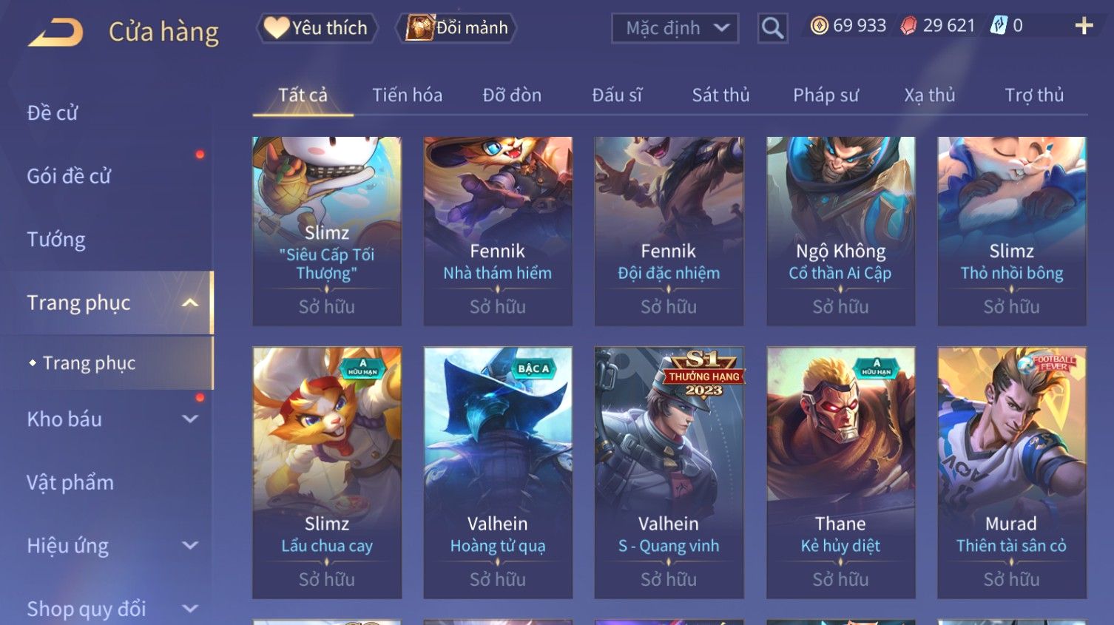Open Gói đề cử in sidebar

point(69,177)
